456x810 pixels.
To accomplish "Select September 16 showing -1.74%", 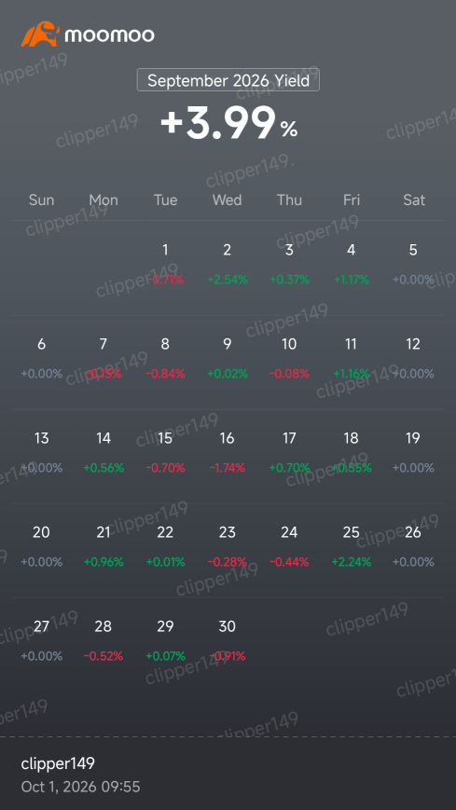I will 228,452.
